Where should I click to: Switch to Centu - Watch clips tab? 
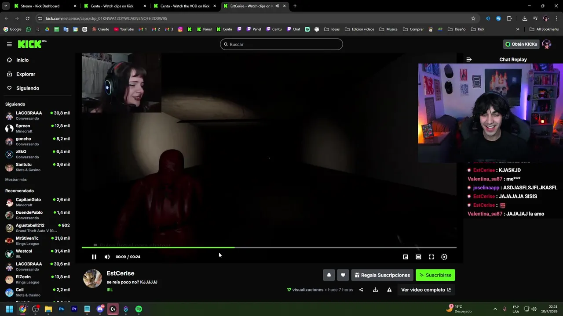[113, 6]
